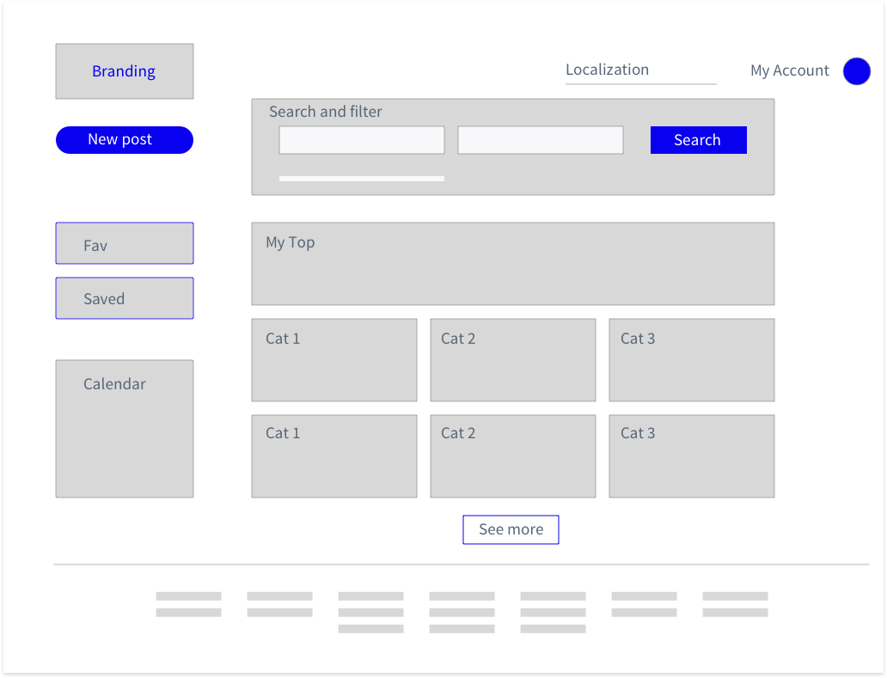Screen dimensions: 887x678
Task: Click the blue account avatar circle
Action: (x=856, y=71)
